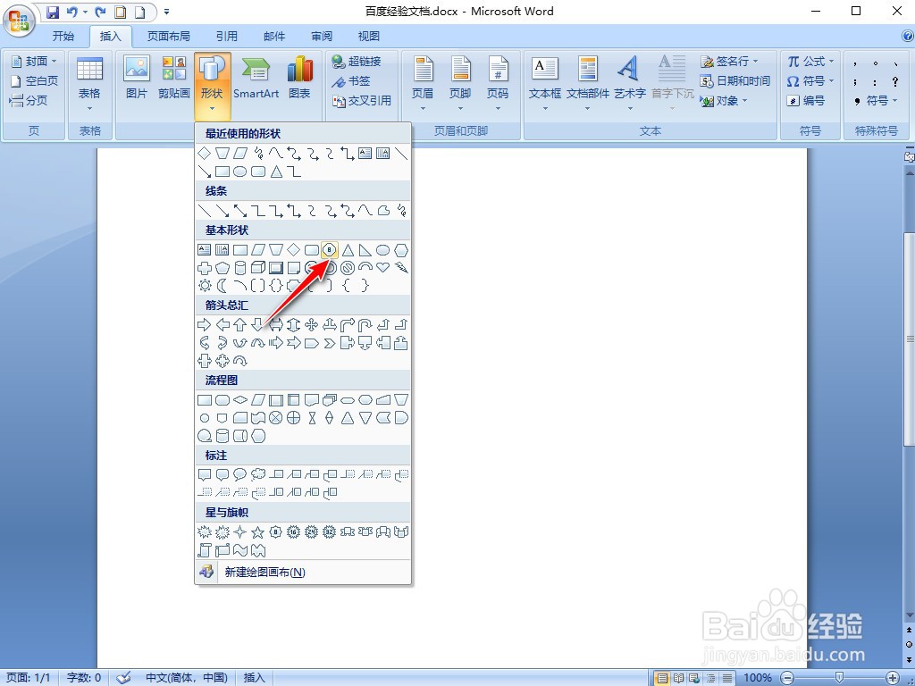Toggle 插入 insert mode in status bar
Screen dimensions: 915x686
point(254,678)
